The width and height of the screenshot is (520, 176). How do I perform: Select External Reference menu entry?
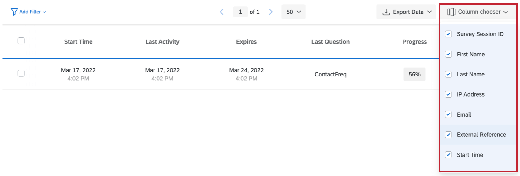[x=481, y=135]
